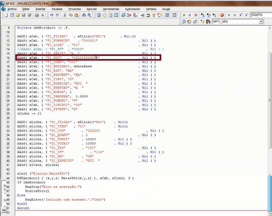Stop execution with the red square
This screenshot has height=216, width=272.
[196, 15]
